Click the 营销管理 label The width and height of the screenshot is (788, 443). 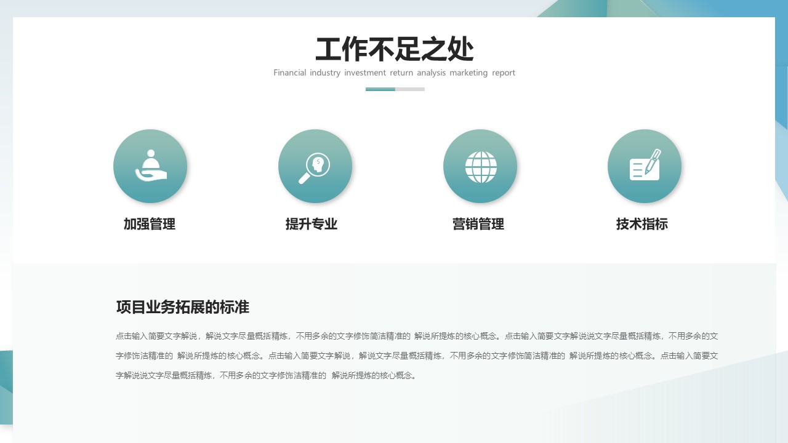478,224
